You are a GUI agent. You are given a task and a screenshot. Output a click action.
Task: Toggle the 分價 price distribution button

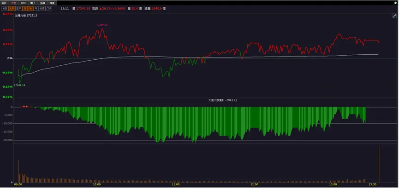tap(42, 9)
